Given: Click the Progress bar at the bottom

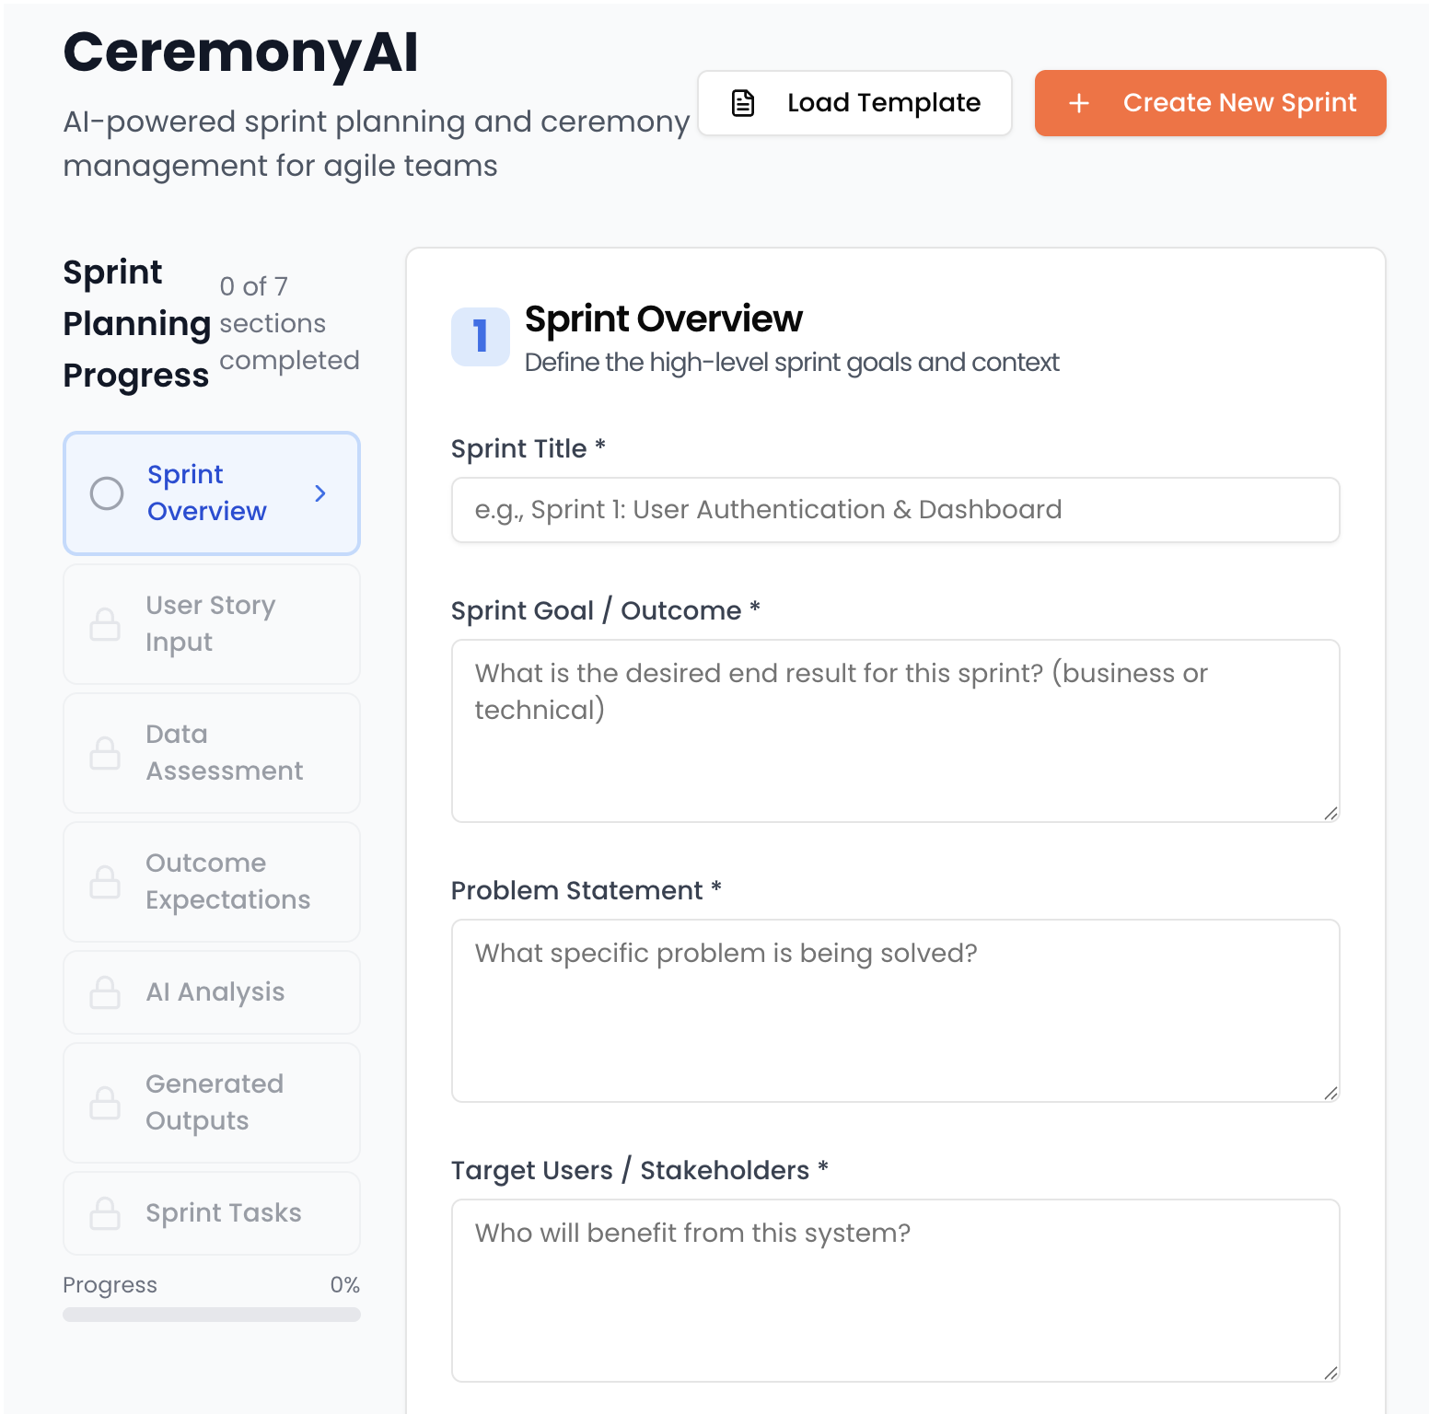Looking at the screenshot, I should coord(211,1313).
